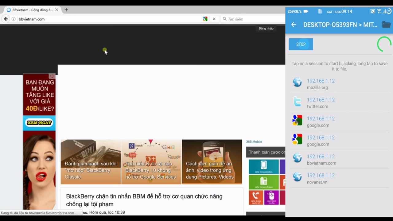Click the site info icon in the address bar

[x=14, y=19]
